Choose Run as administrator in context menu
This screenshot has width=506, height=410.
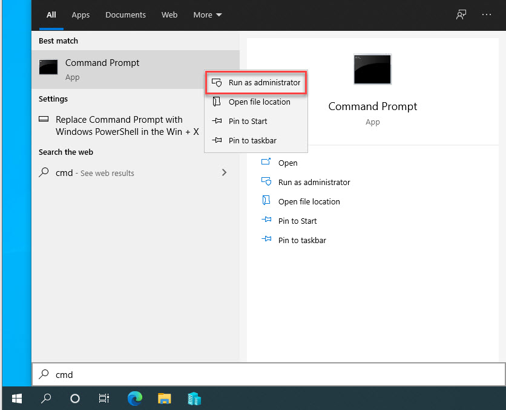(x=256, y=82)
